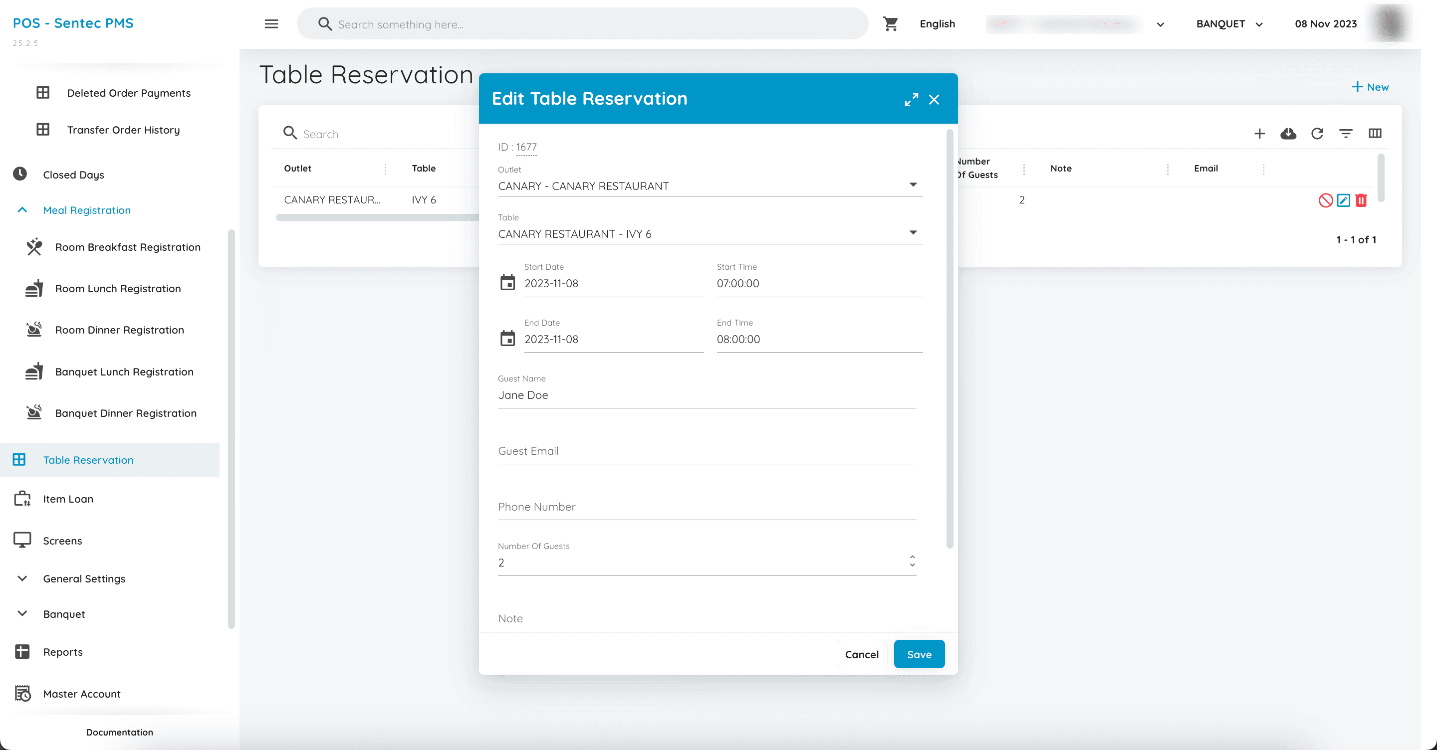Image resolution: width=1437 pixels, height=750 pixels.
Task: Open the Documentation link
Action: tap(119, 732)
